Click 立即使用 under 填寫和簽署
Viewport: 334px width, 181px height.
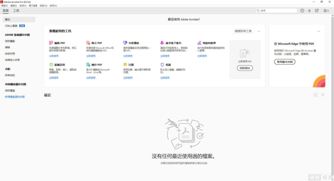(x=202, y=56)
